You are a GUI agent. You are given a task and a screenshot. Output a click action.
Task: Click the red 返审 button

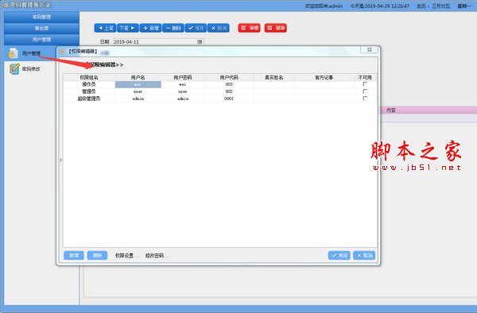pyautogui.click(x=276, y=28)
